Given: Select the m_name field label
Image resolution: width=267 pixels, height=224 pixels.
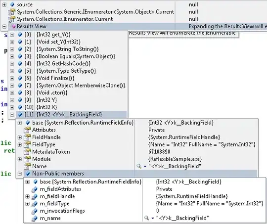Looking at the screenshot, I should point(50,218).
